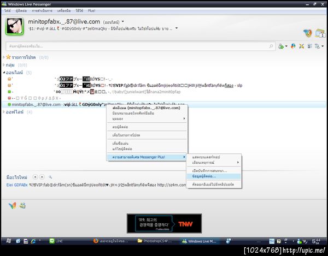Viewport: 328px width, 256px height.
Task: Collapse the Online (5) group
Action: tap(4, 73)
